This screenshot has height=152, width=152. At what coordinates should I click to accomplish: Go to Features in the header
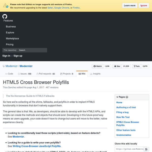[8, 21]
